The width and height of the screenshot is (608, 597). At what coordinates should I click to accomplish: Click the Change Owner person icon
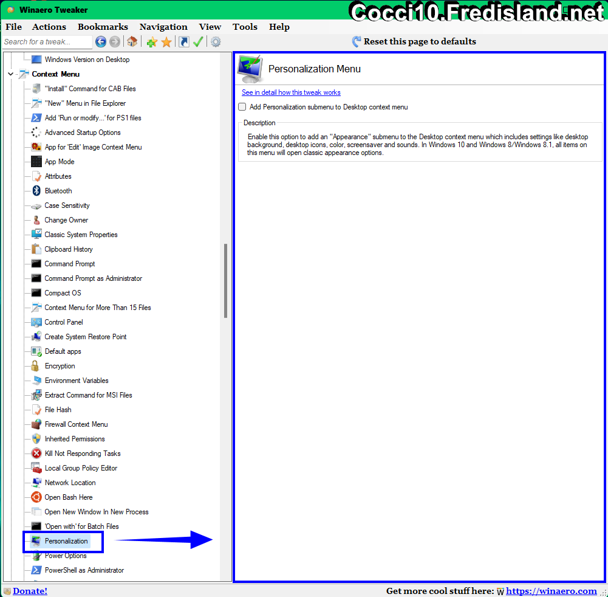[36, 220]
